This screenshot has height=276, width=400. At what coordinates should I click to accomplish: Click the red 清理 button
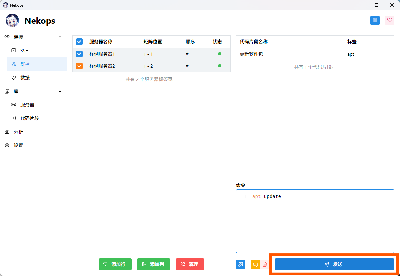(x=190, y=264)
